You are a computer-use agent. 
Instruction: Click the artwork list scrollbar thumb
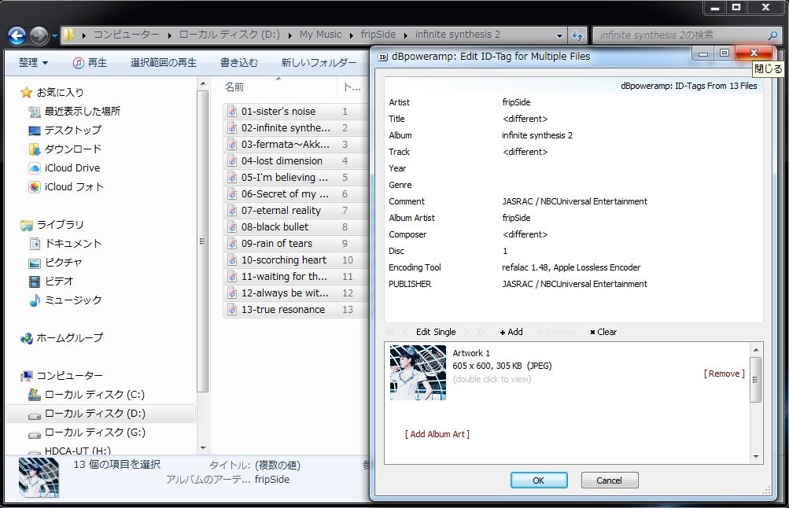[x=755, y=379]
